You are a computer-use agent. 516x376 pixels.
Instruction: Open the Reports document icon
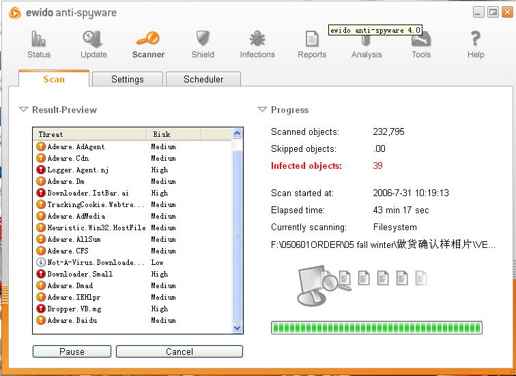[312, 39]
